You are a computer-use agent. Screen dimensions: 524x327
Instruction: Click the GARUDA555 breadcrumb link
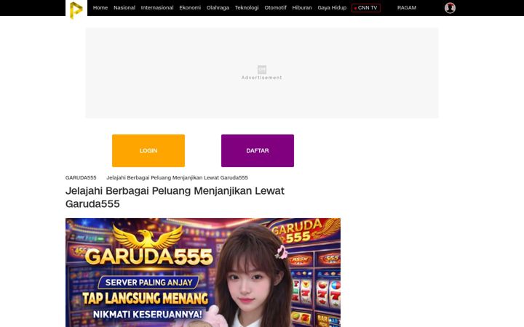(81, 177)
